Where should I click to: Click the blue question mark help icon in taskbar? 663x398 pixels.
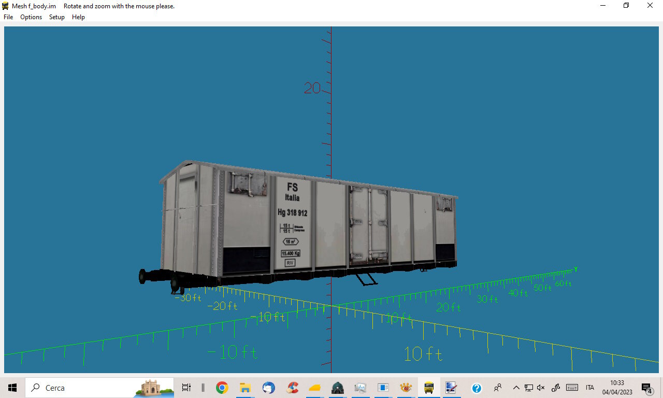click(x=477, y=388)
